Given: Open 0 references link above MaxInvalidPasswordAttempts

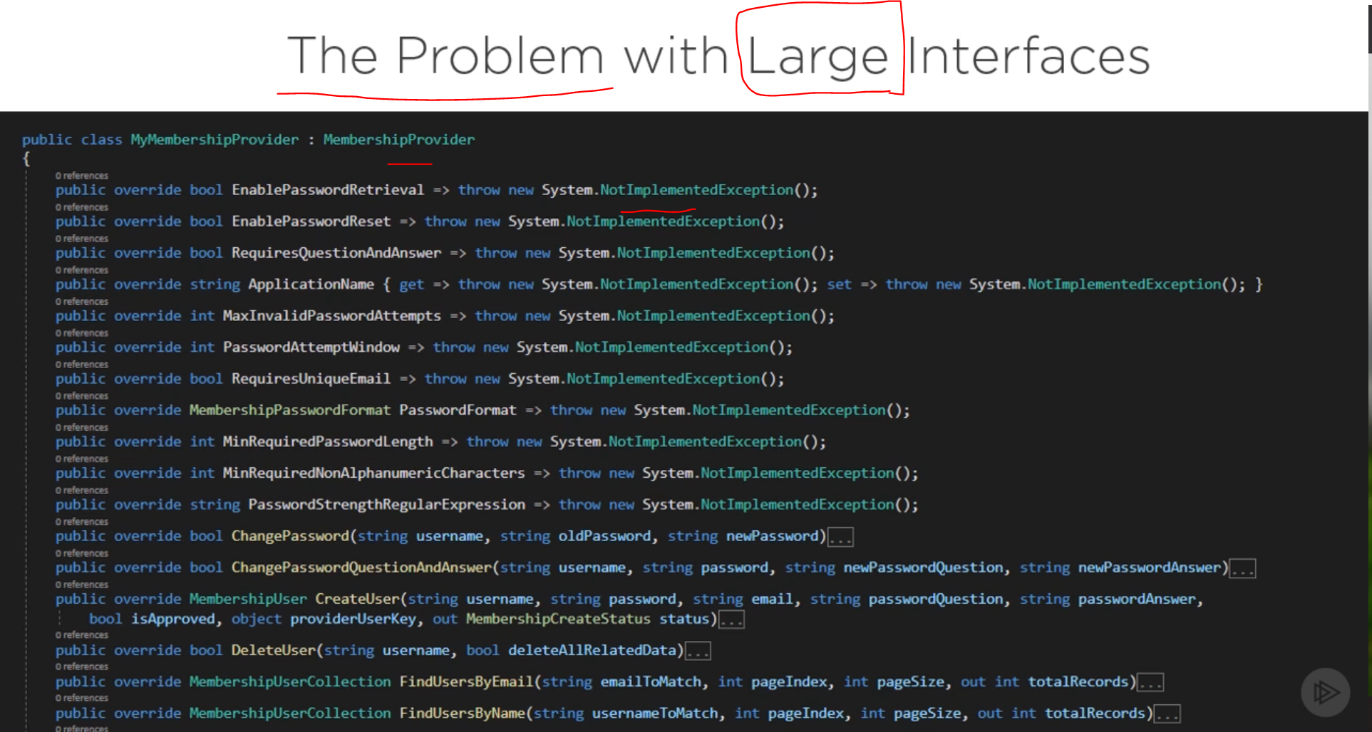Looking at the screenshot, I should (x=82, y=301).
